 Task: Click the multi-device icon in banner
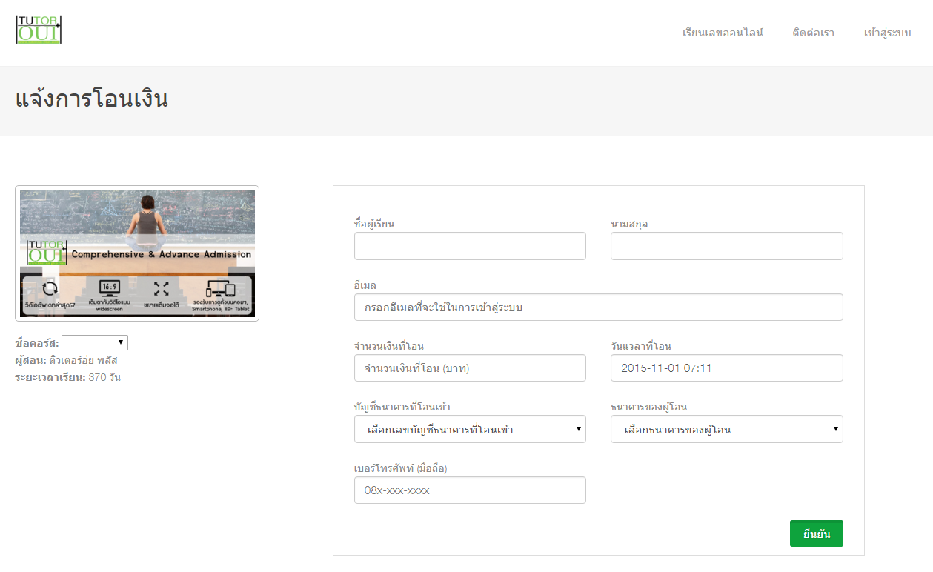point(220,289)
